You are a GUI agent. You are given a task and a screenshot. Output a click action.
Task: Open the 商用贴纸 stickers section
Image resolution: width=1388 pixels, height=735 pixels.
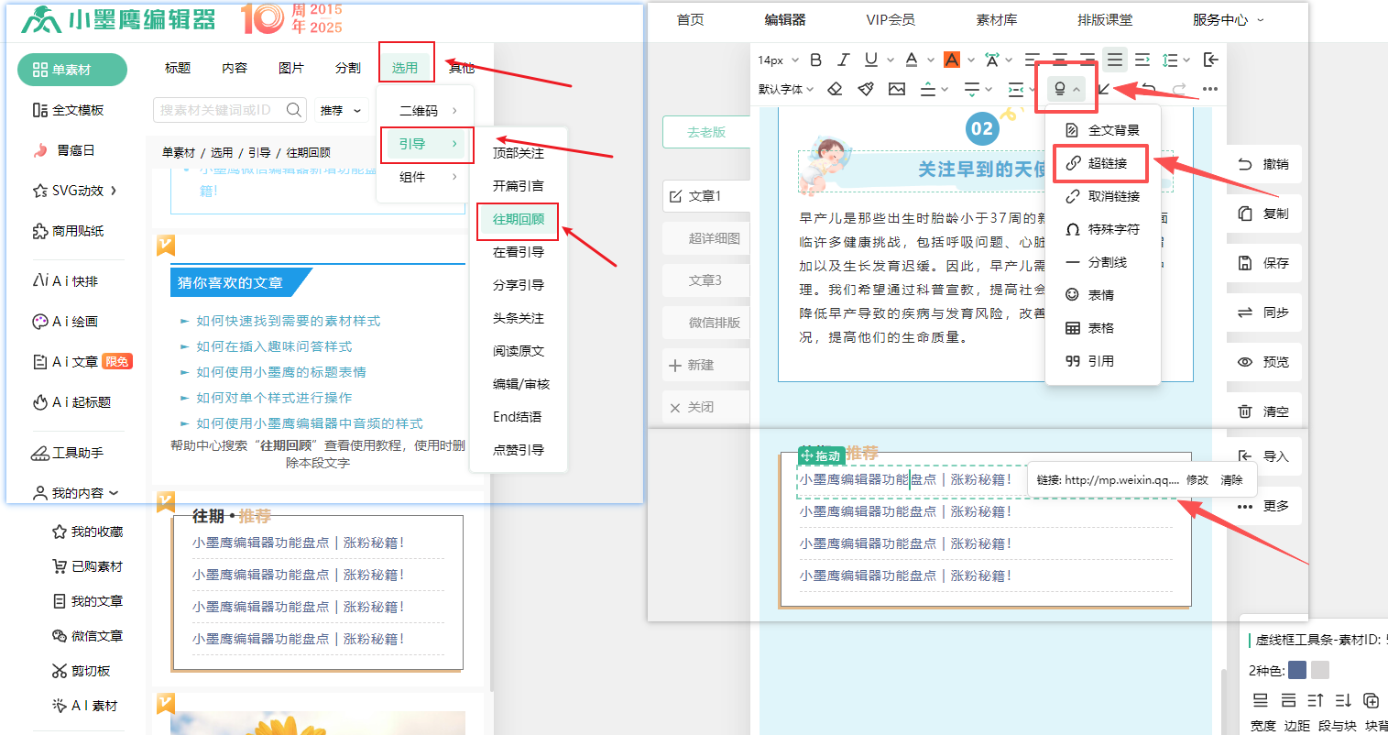coord(69,231)
